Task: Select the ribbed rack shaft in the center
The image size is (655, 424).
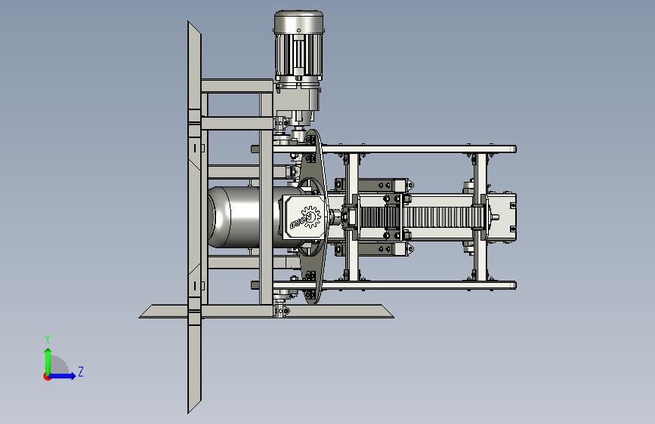Action: (x=422, y=217)
